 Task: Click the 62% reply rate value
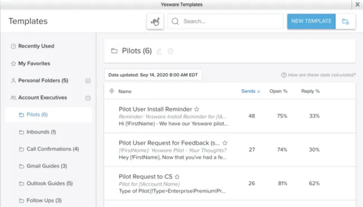[x=314, y=183]
